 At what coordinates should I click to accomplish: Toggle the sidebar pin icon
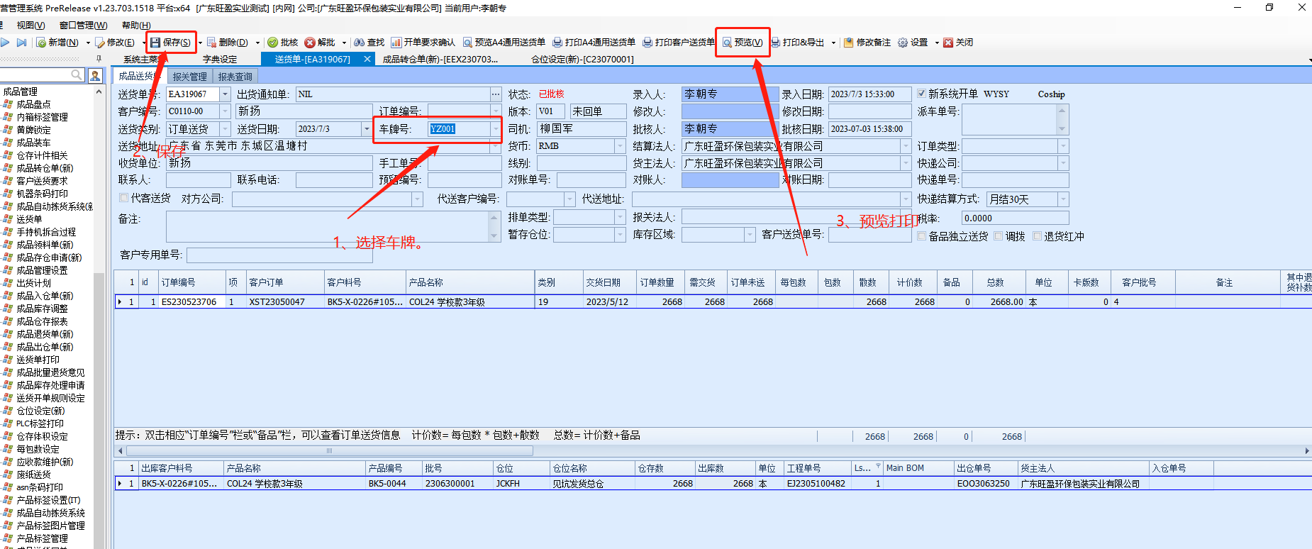[99, 59]
